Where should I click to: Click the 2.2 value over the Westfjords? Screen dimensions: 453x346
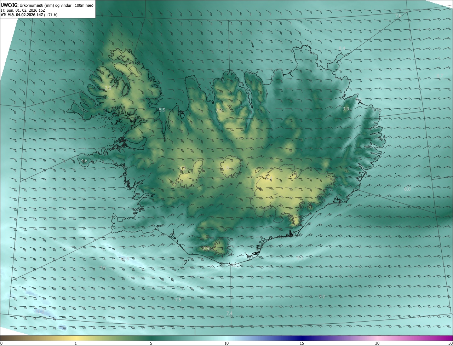click(x=108, y=88)
